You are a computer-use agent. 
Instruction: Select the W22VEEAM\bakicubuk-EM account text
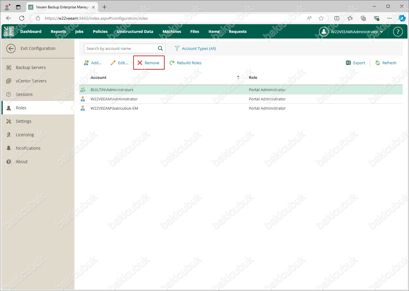click(114, 108)
